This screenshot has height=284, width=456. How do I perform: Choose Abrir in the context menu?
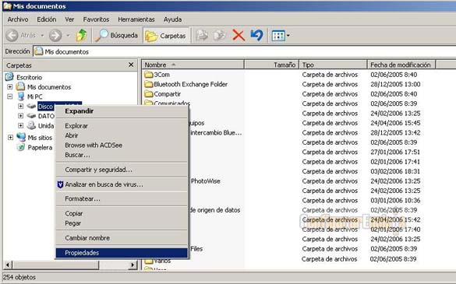point(122,135)
